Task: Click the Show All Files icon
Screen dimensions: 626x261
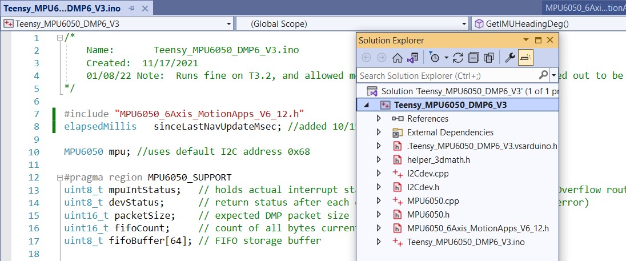Action: [489, 58]
